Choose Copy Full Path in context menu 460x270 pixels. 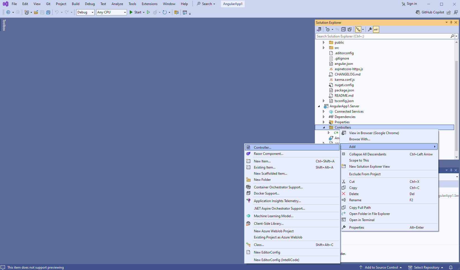click(x=389, y=208)
